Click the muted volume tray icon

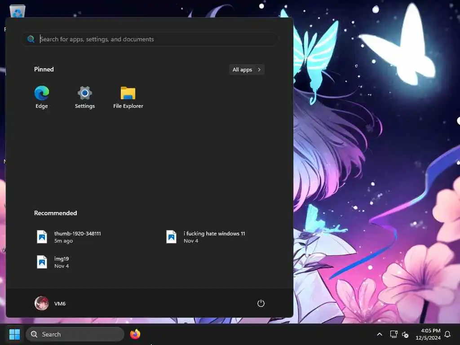(405, 334)
